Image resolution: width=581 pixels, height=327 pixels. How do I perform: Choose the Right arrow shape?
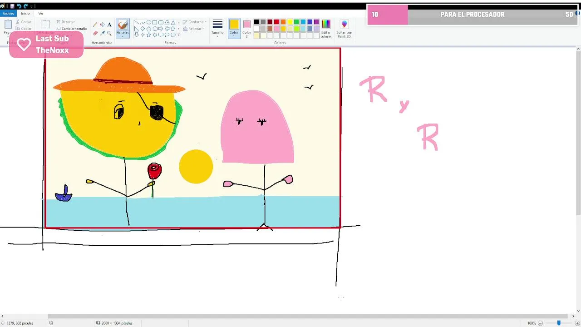coord(161,29)
